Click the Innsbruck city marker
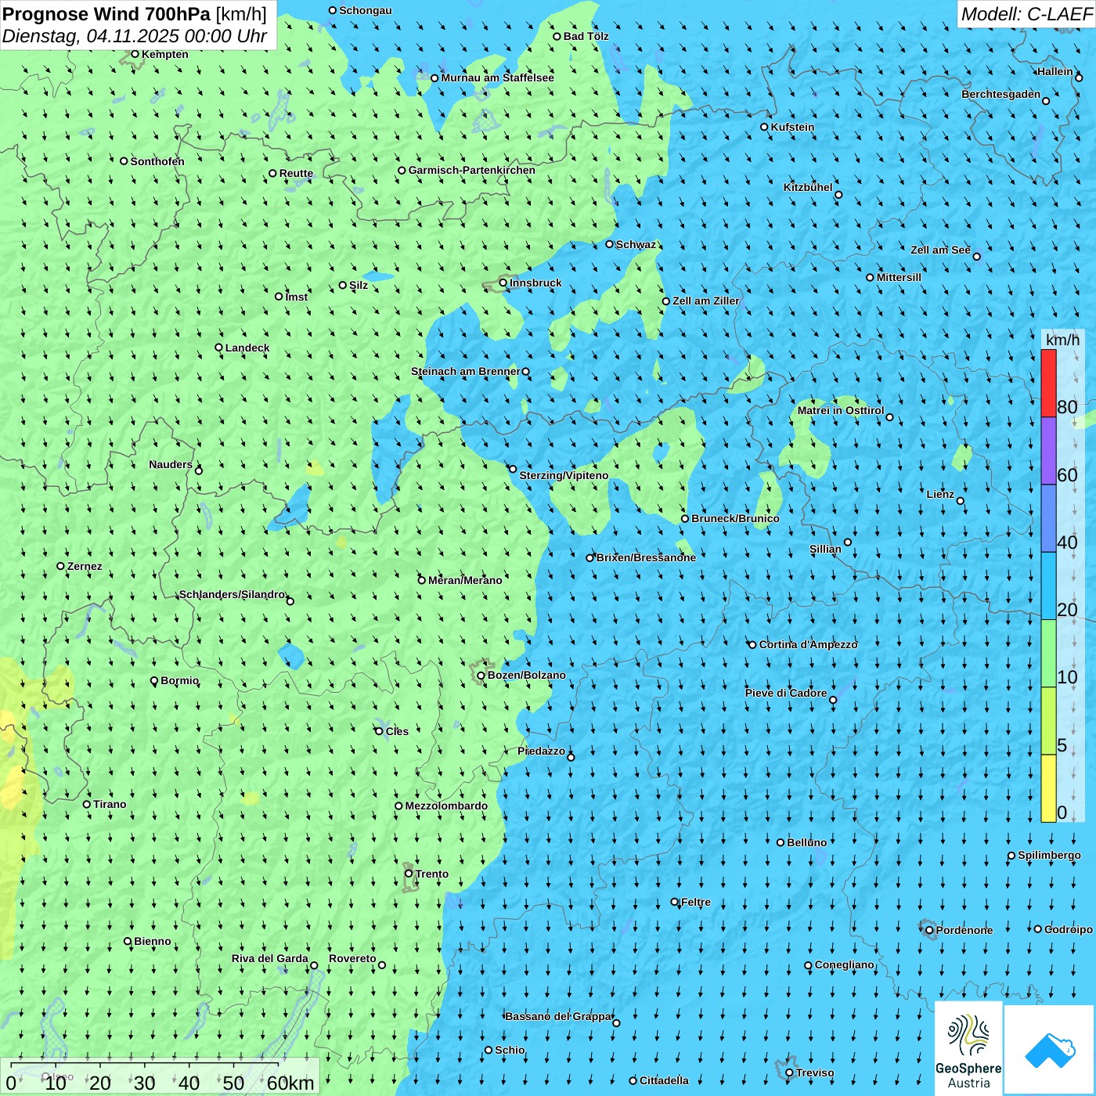 [503, 283]
